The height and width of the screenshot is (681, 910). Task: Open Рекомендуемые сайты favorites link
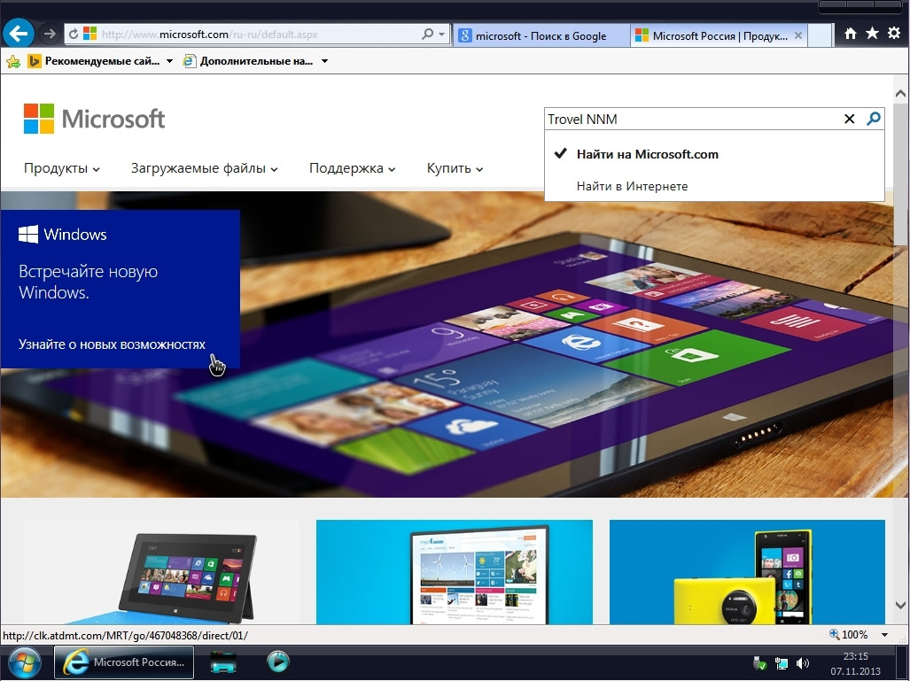(x=93, y=61)
